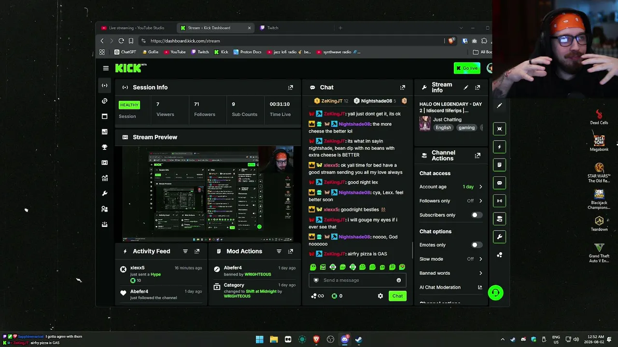This screenshot has width=618, height=347.
Task: Open Steam from the taskbar
Action: click(359, 339)
